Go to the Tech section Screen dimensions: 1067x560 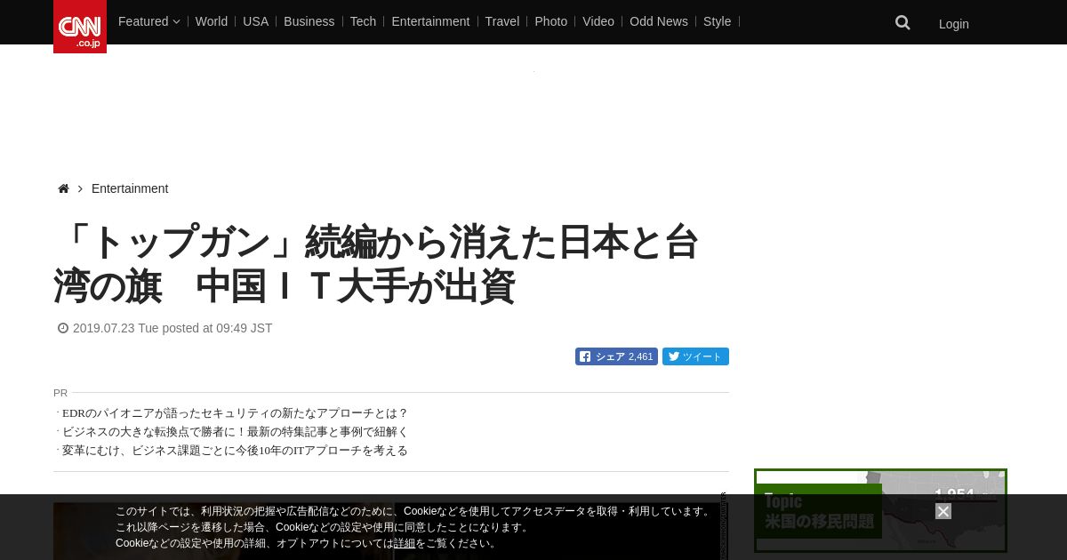pyautogui.click(x=363, y=21)
